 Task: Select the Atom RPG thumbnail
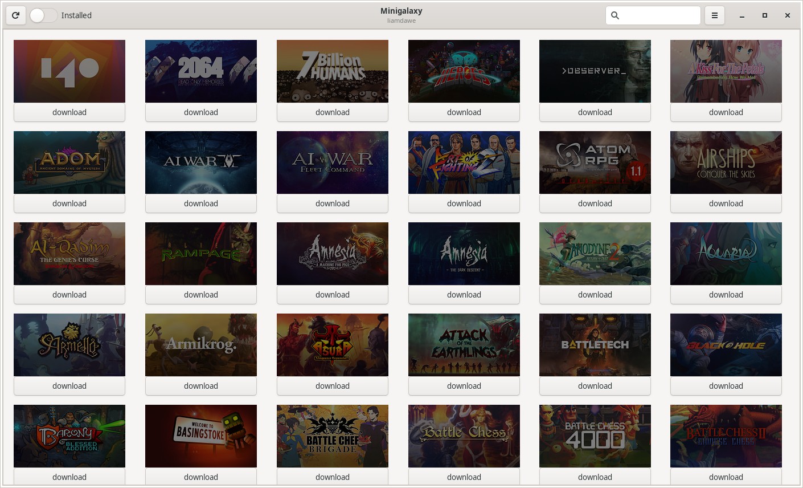(x=595, y=162)
